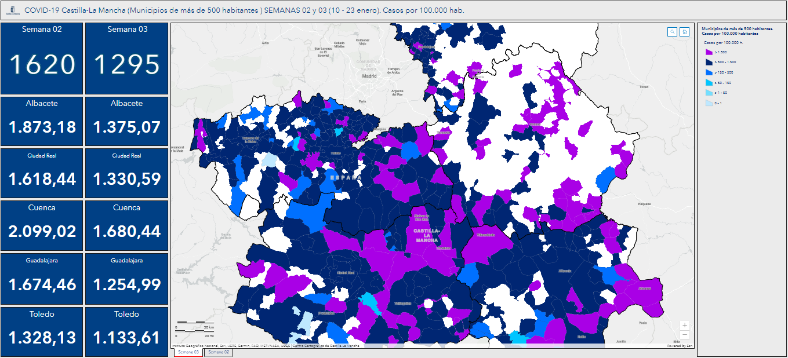Click Albacete value 1.375,07
788x358 pixels.
[x=126, y=127]
